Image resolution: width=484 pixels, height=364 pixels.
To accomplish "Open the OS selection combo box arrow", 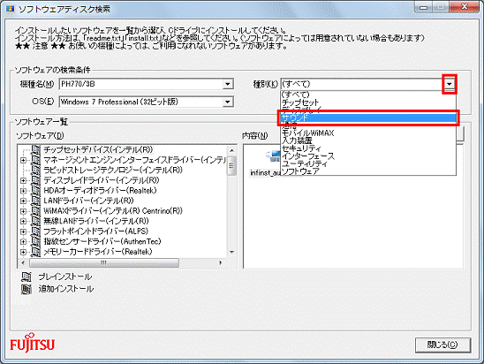I will [228, 102].
